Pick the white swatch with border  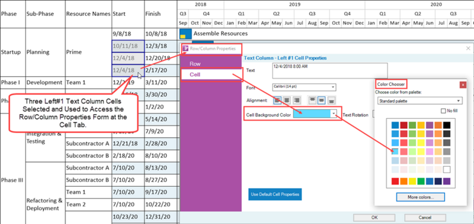(x=447, y=170)
